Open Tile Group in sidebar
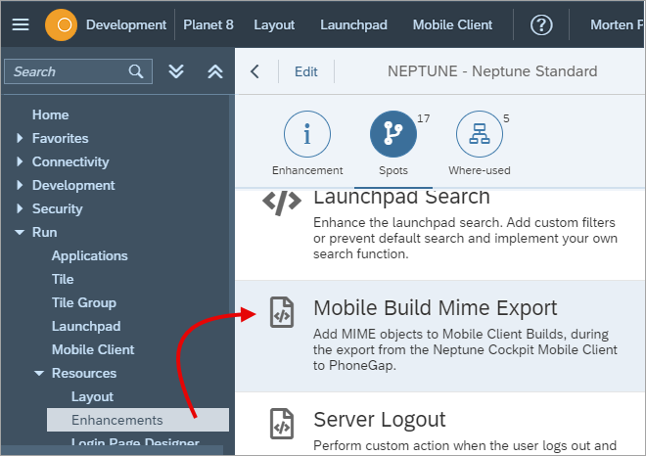This screenshot has height=456, width=646. pos(83,302)
